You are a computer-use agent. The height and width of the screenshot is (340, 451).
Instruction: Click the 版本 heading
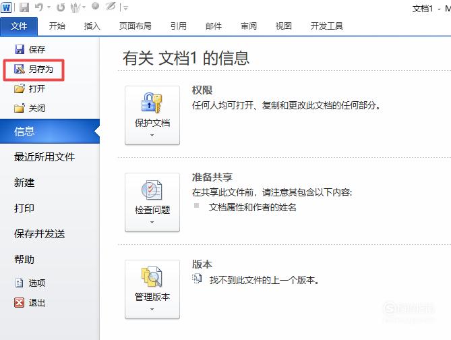[202, 264]
